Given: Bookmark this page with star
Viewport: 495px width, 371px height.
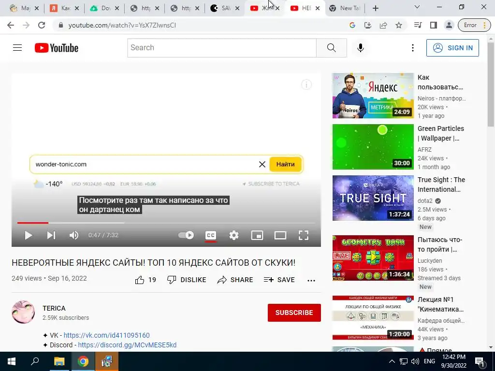Looking at the screenshot, I should (399, 25).
